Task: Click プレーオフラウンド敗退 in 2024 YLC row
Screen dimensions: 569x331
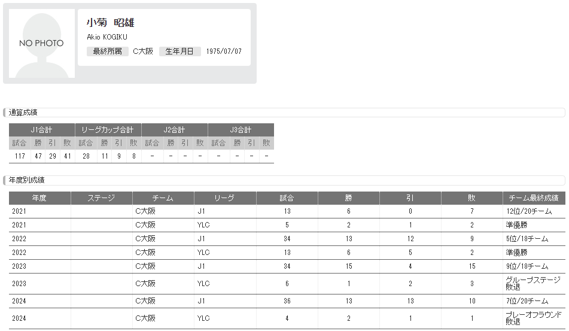Action: point(534,318)
